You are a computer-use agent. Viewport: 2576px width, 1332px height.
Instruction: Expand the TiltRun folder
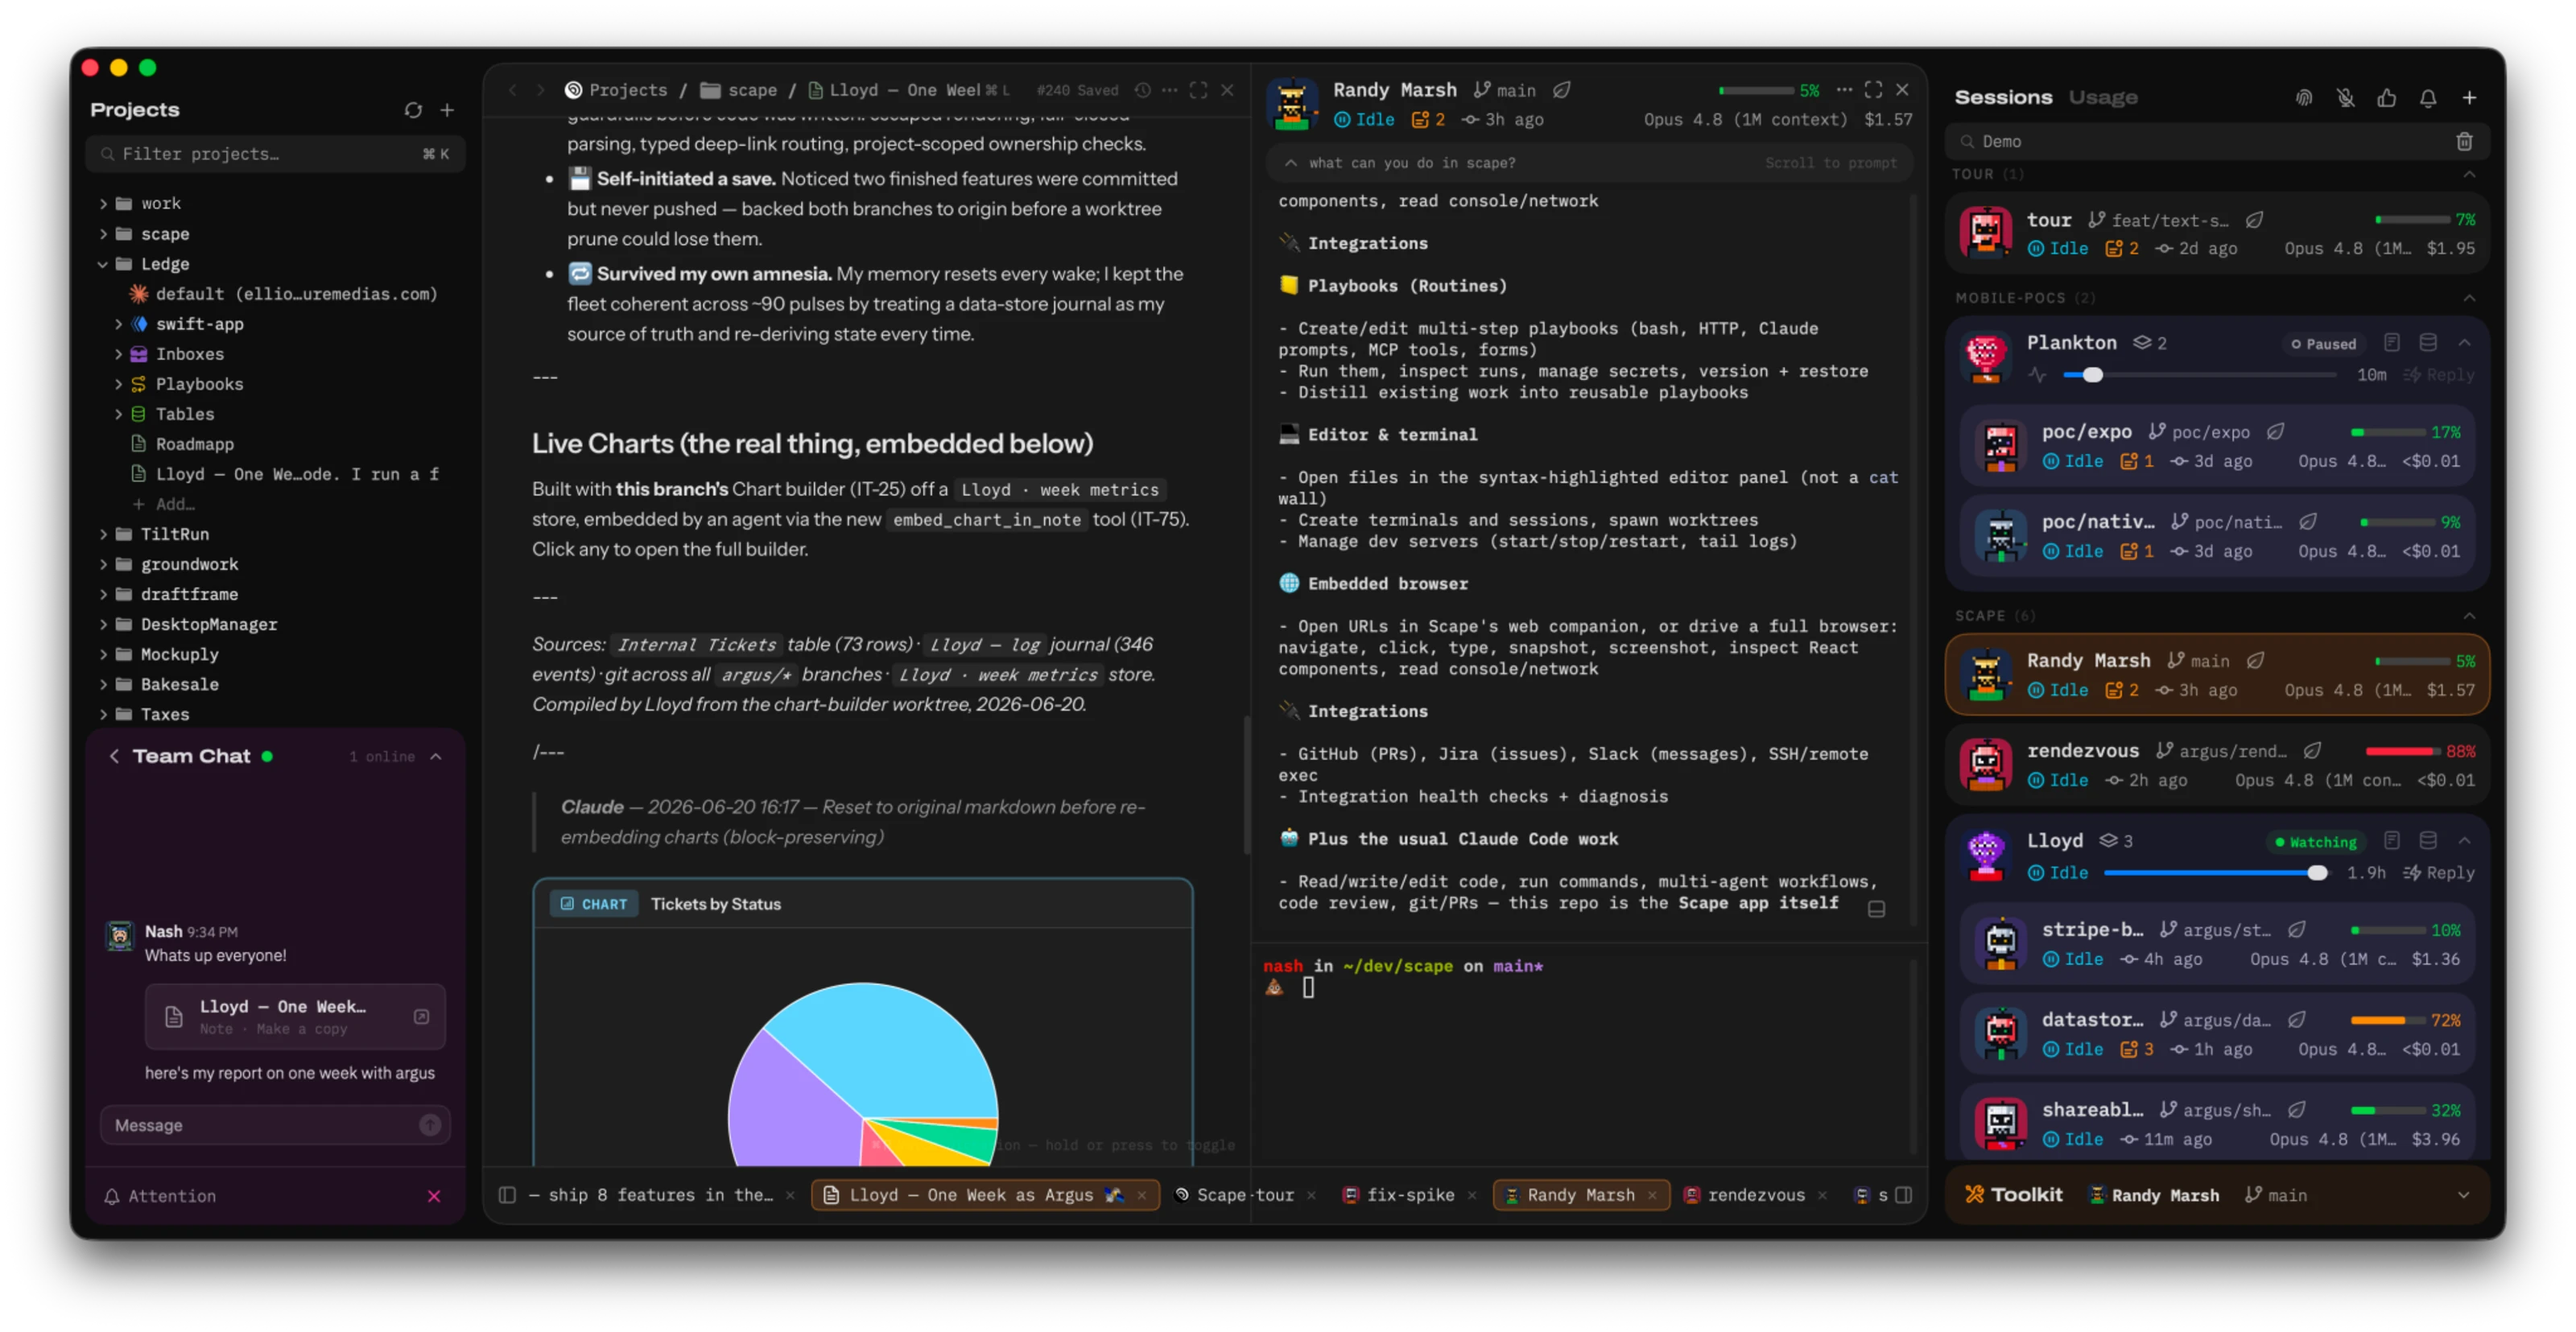(103, 534)
